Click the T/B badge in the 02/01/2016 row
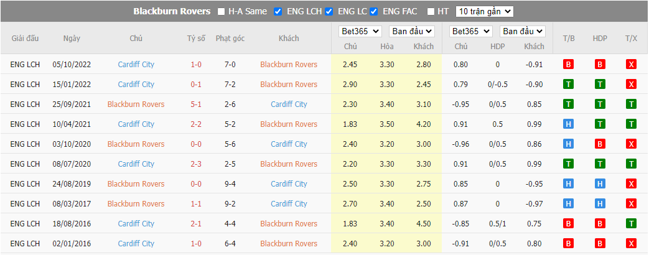The image size is (649, 255). [x=569, y=243]
